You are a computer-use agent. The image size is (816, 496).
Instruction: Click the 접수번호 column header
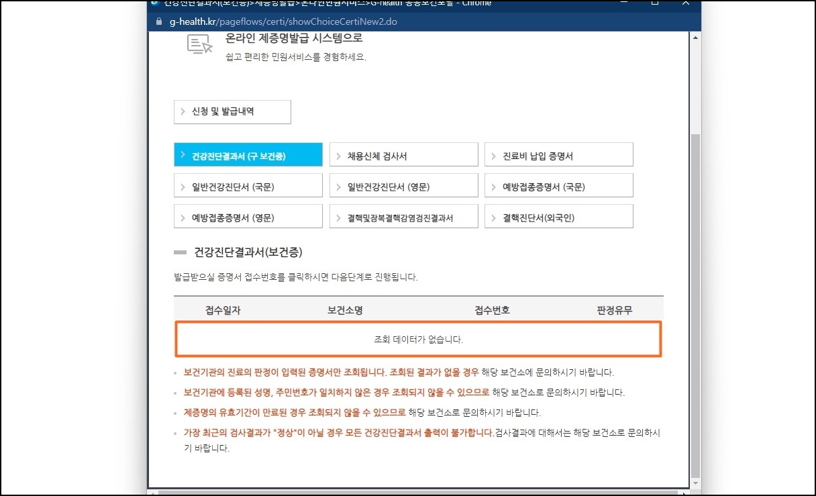click(492, 310)
